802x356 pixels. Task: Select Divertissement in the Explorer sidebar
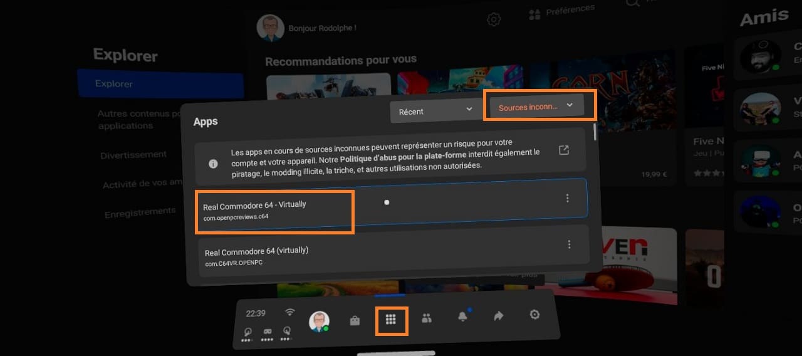coord(133,155)
